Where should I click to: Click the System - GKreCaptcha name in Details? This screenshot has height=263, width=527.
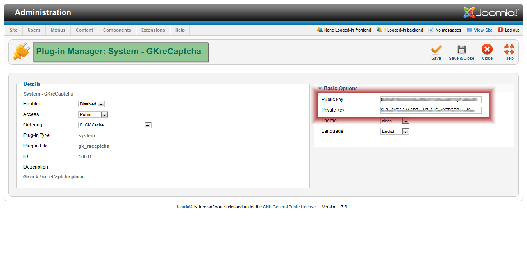click(48, 94)
